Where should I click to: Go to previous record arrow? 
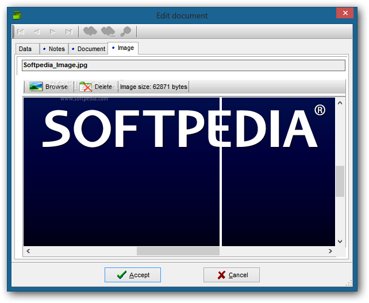37,32
